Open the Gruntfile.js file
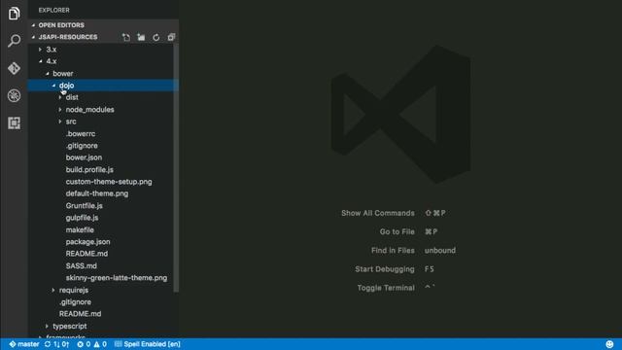 coord(85,205)
